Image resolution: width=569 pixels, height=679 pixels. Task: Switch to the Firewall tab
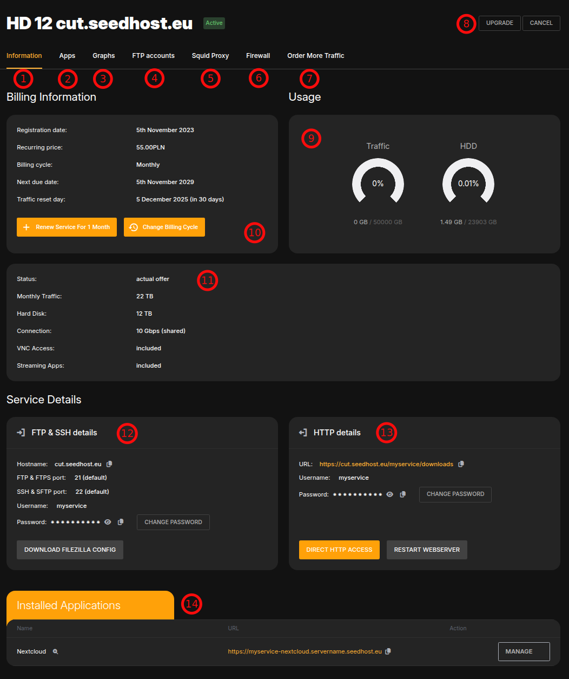(258, 56)
